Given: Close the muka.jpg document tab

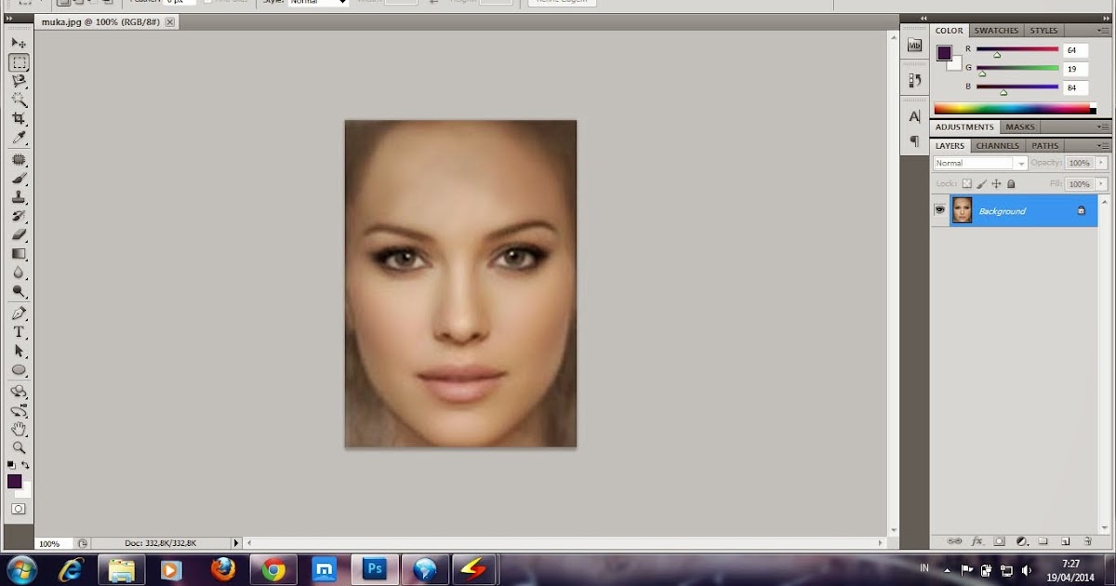Looking at the screenshot, I should [170, 21].
